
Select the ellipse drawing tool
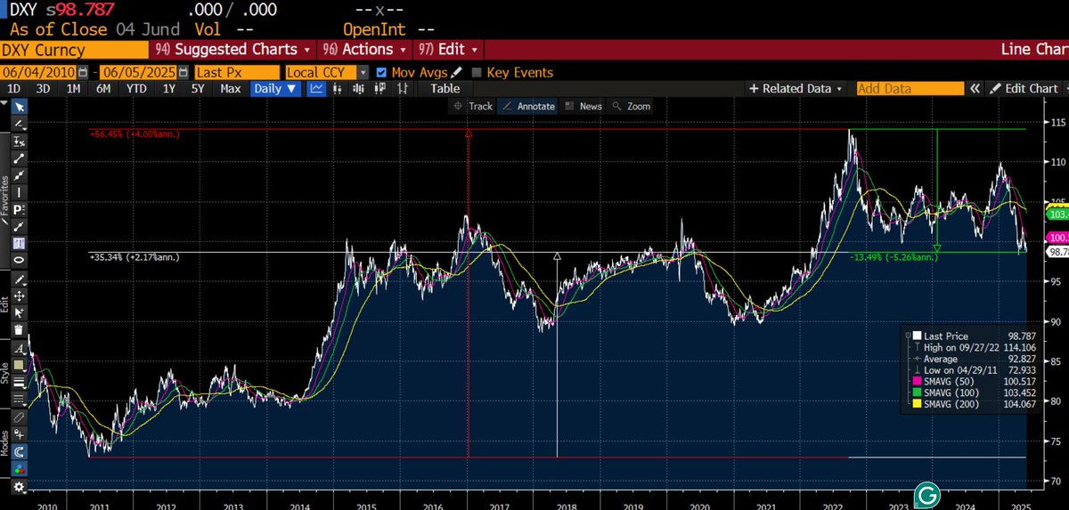click(20, 258)
